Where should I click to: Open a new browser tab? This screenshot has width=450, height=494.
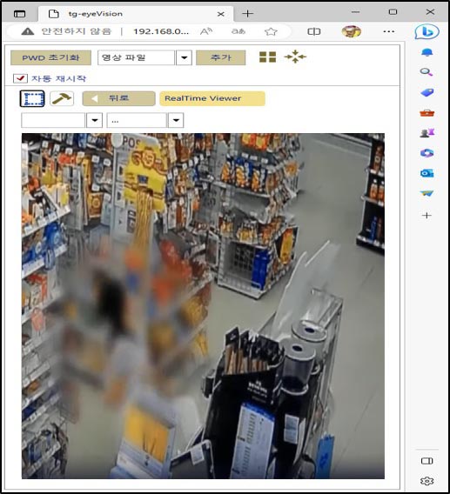(247, 14)
